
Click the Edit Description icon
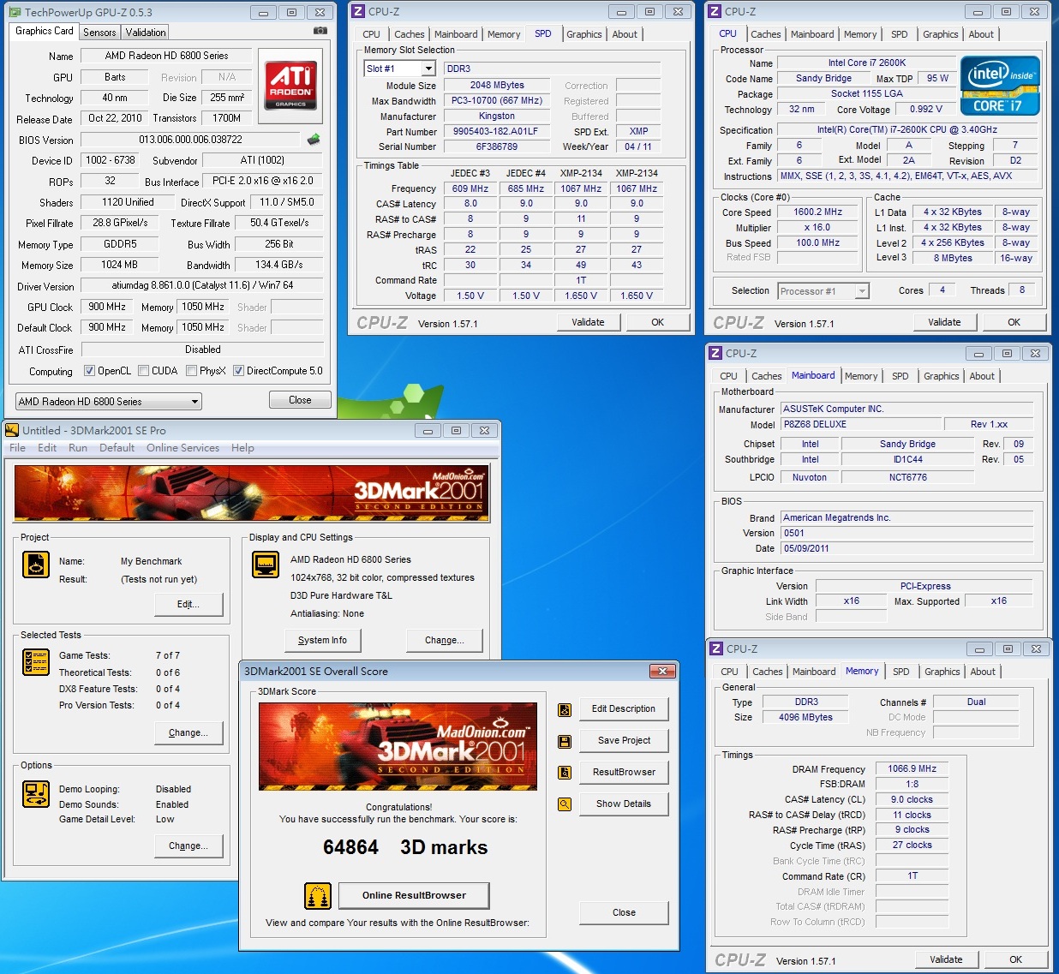coord(565,709)
